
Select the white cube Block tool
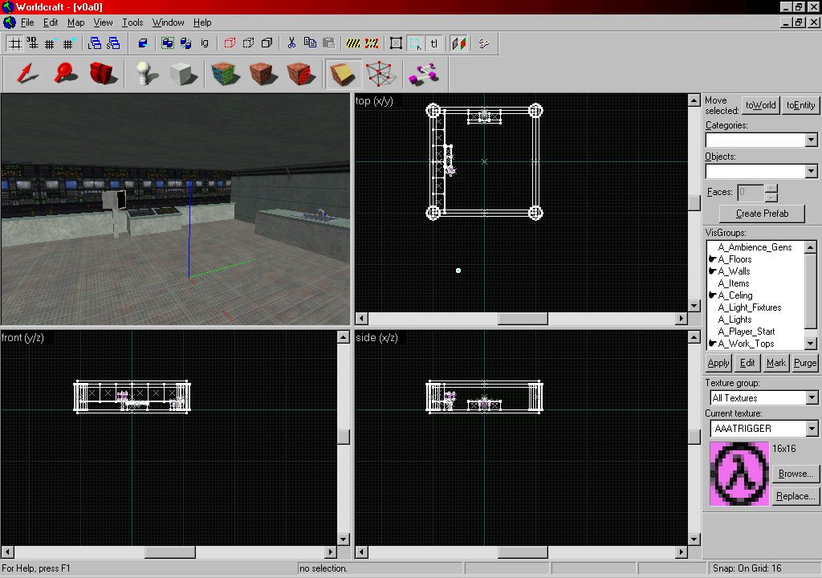point(184,73)
